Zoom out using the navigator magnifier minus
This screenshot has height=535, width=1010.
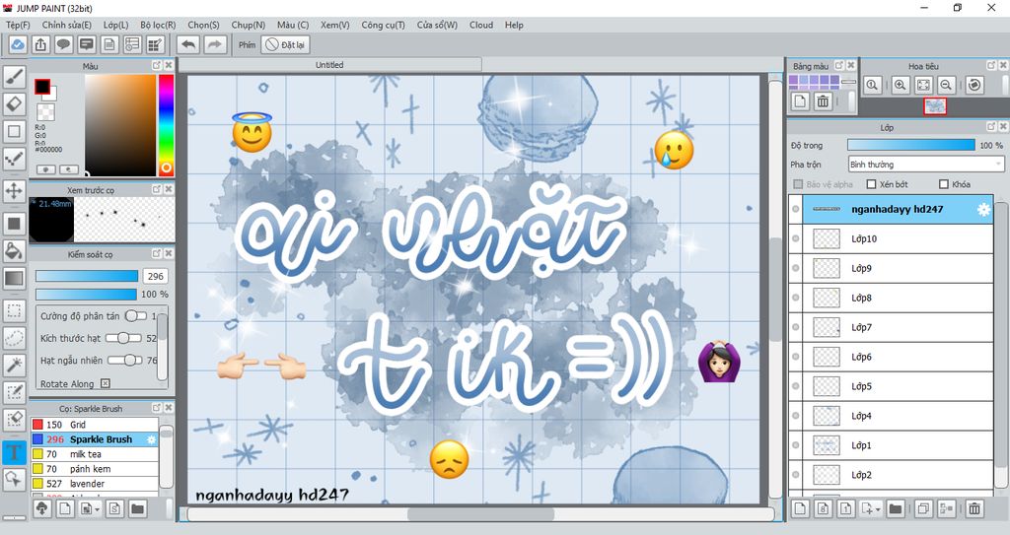(946, 85)
